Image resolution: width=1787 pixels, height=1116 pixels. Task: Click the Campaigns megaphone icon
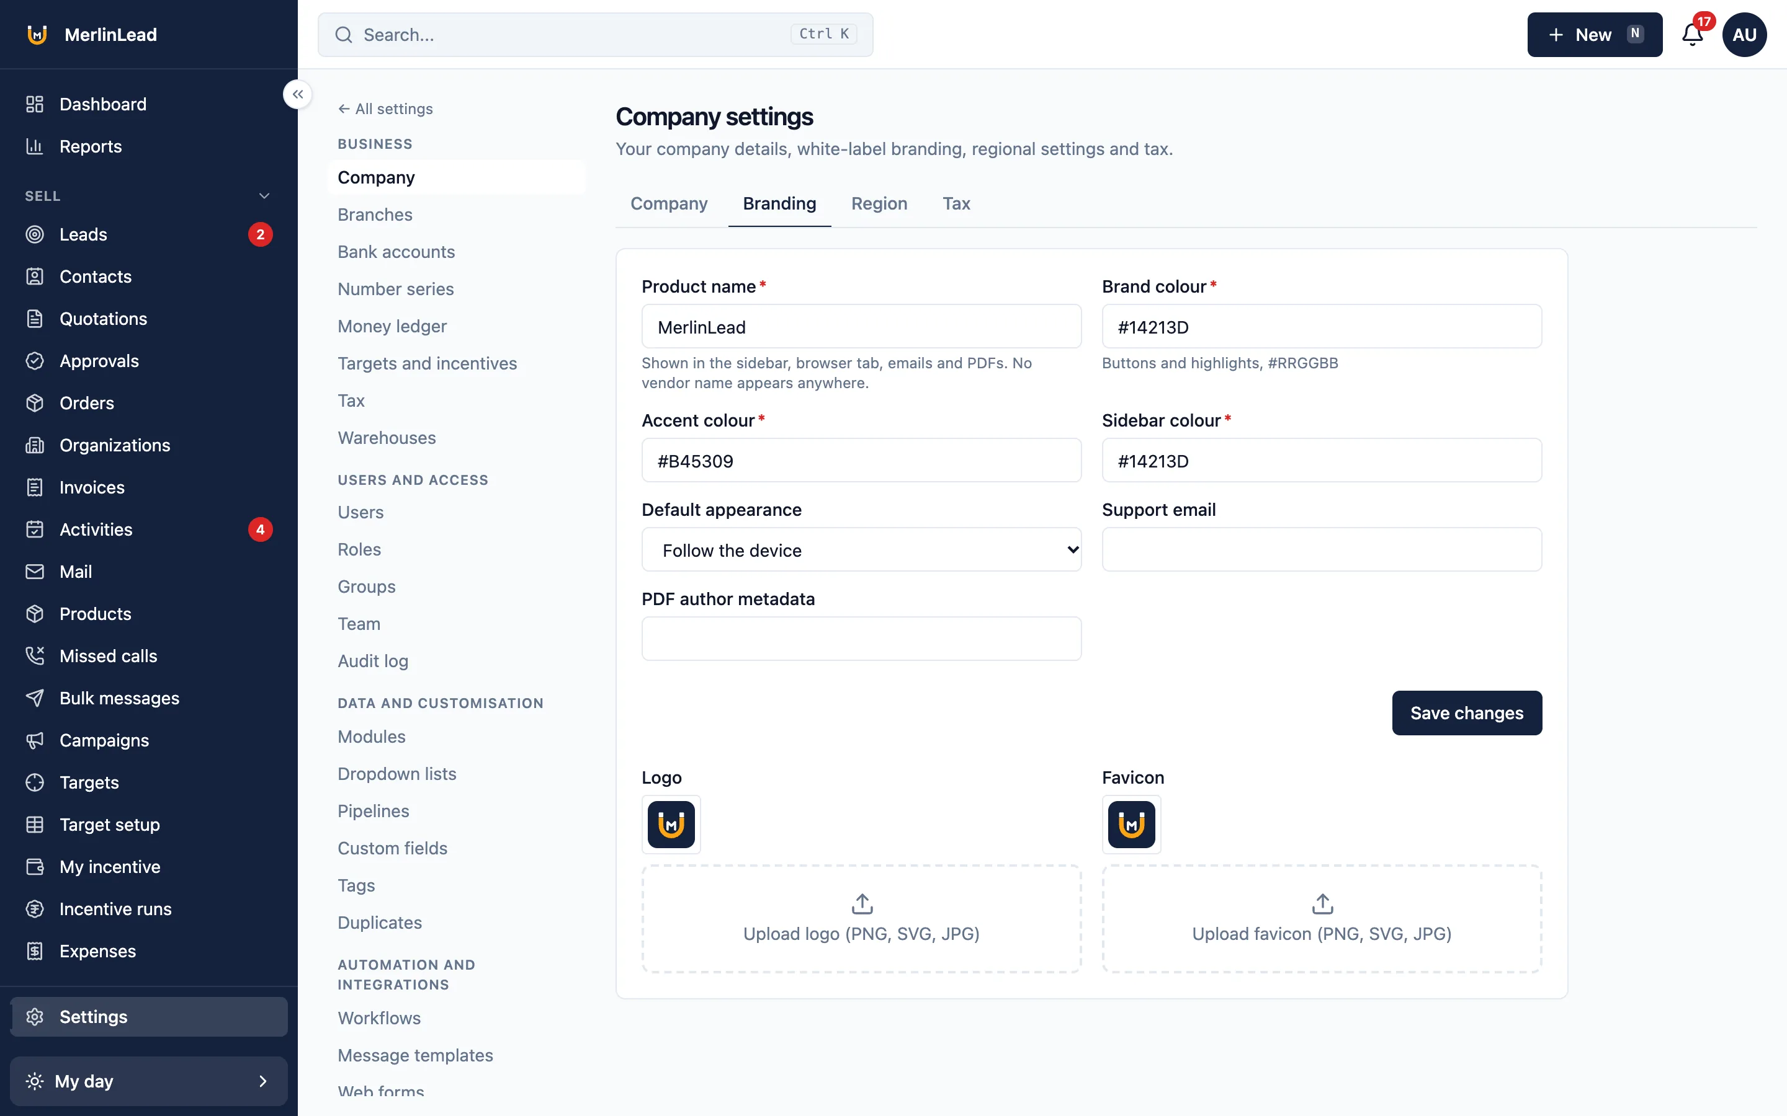tap(35, 740)
